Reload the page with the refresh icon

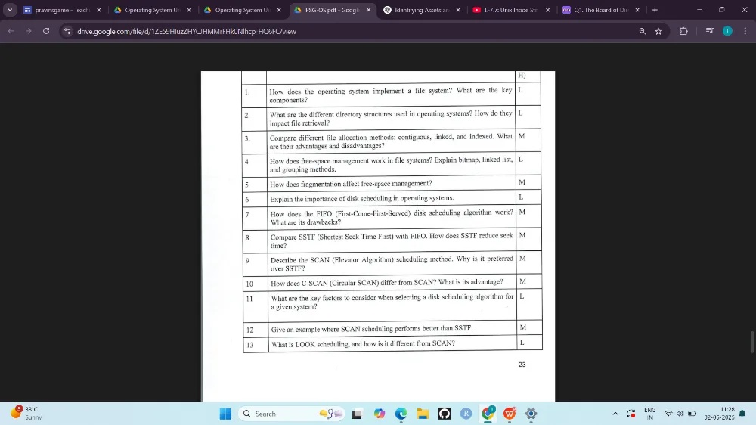tap(46, 31)
